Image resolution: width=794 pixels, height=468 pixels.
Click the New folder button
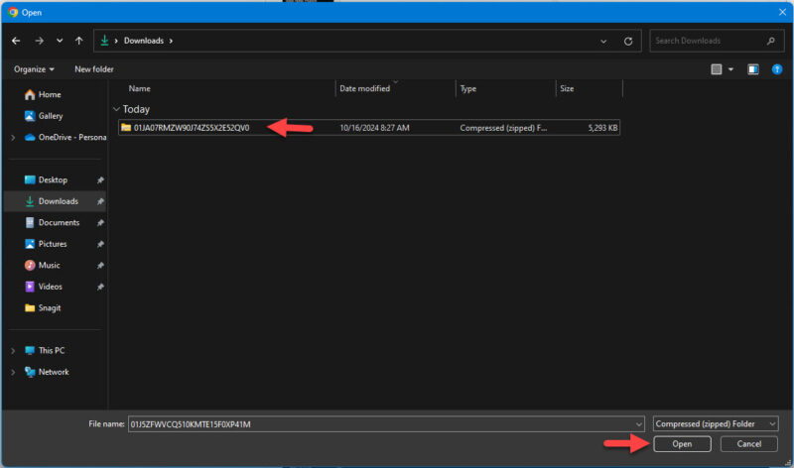[94, 69]
